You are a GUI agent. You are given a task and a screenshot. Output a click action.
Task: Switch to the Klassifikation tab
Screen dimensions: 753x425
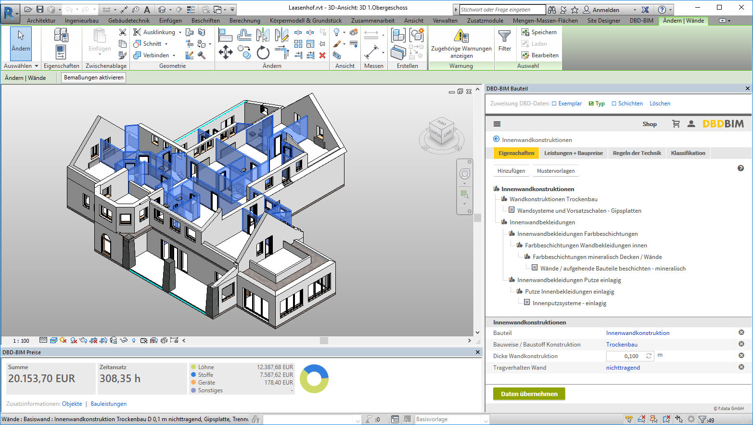point(688,153)
